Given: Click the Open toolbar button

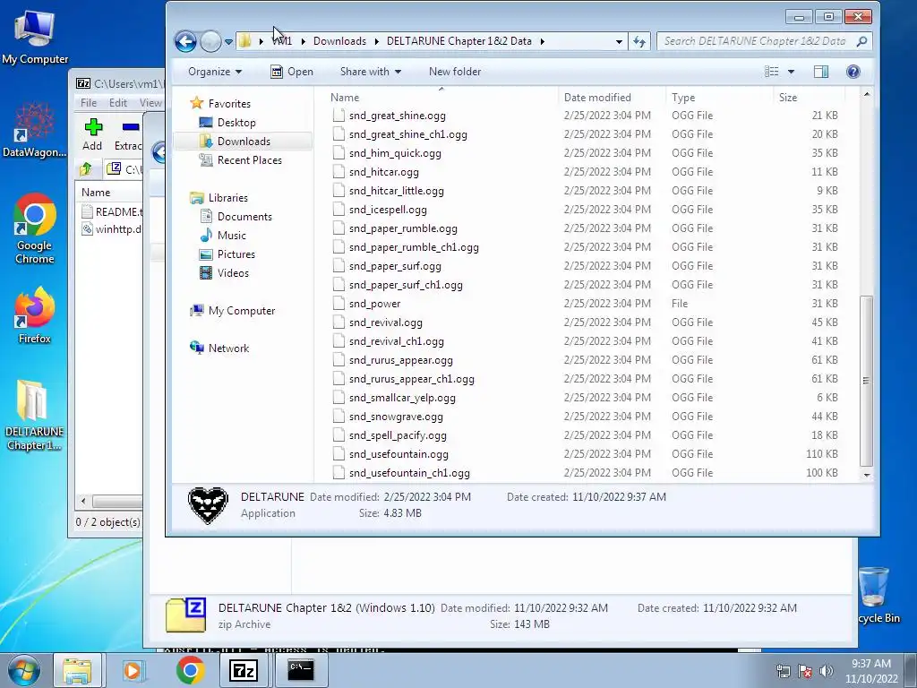Looking at the screenshot, I should click(292, 72).
